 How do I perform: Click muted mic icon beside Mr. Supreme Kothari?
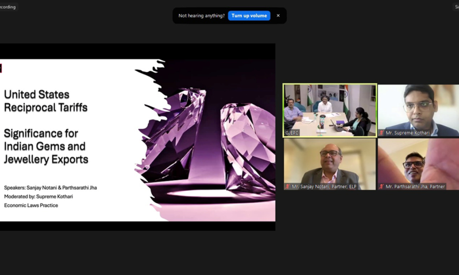pyautogui.click(x=381, y=133)
